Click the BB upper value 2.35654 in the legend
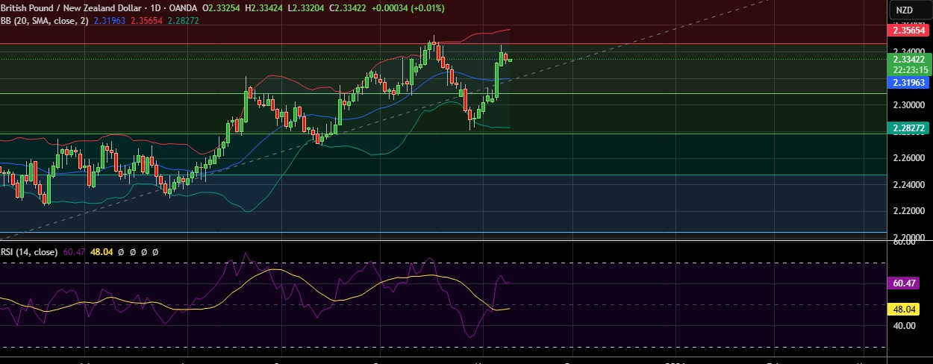933x364 pixels. pyautogui.click(x=148, y=21)
